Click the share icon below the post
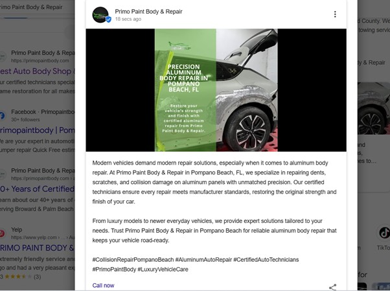This screenshot has width=390, height=291. (x=332, y=287)
